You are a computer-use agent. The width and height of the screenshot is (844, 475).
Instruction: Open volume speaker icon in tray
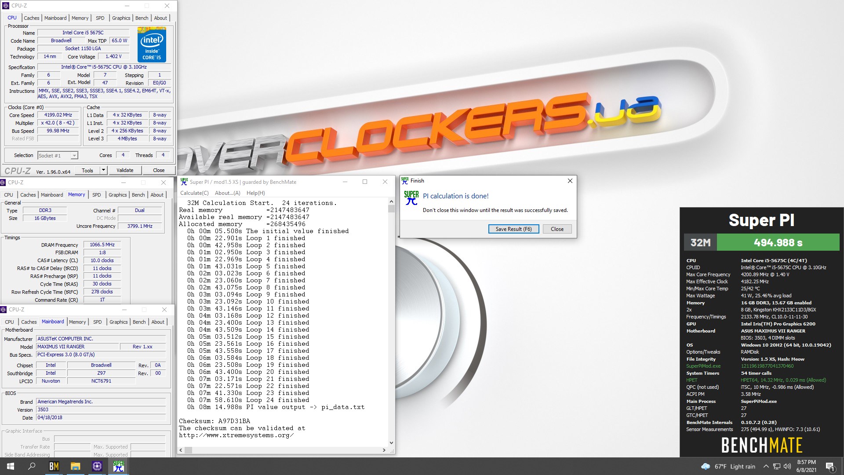pyautogui.click(x=787, y=466)
